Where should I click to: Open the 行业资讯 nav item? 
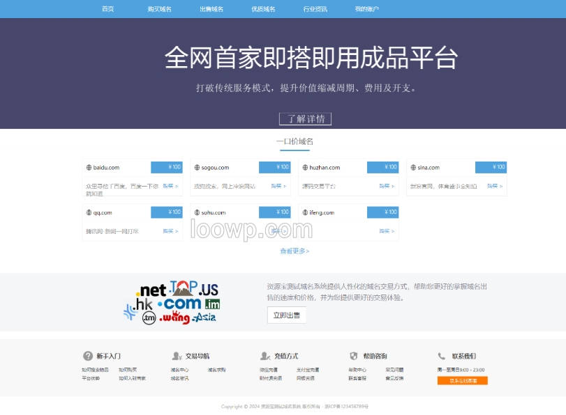pyautogui.click(x=315, y=9)
